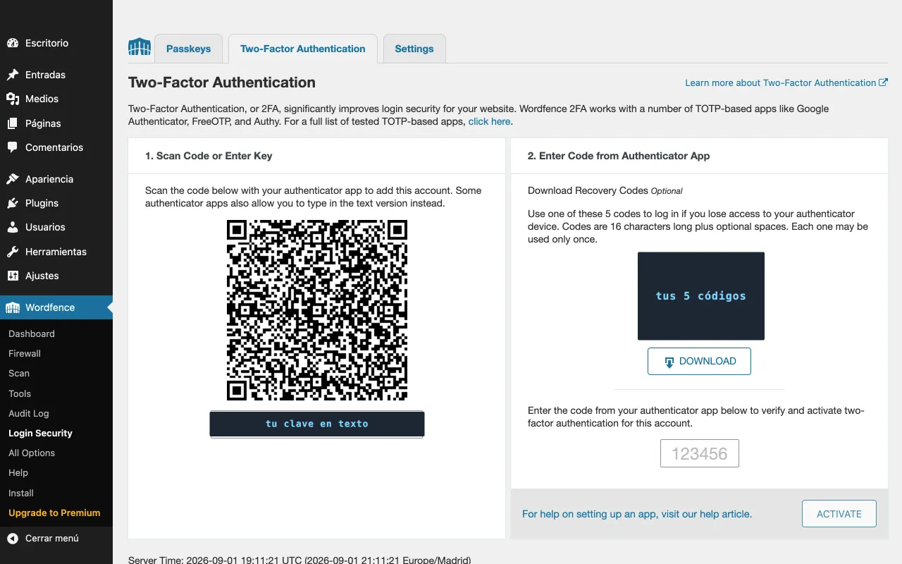The width and height of the screenshot is (902, 564).
Task: Follow the 'click here' TOTP apps link
Action: tap(489, 121)
